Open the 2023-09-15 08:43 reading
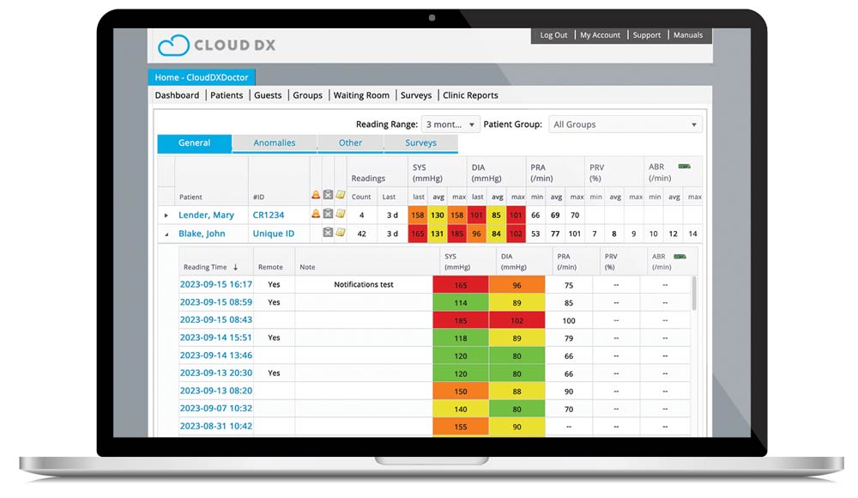The height and width of the screenshot is (498, 858). tap(216, 319)
